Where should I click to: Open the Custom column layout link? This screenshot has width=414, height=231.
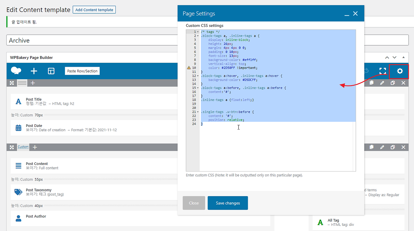[x=23, y=147]
